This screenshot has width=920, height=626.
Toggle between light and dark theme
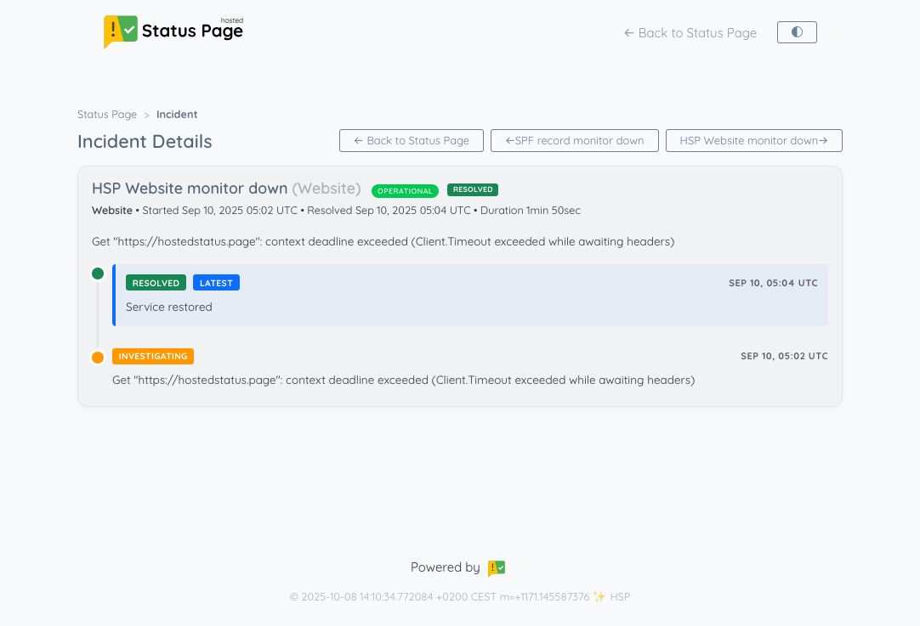[797, 31]
